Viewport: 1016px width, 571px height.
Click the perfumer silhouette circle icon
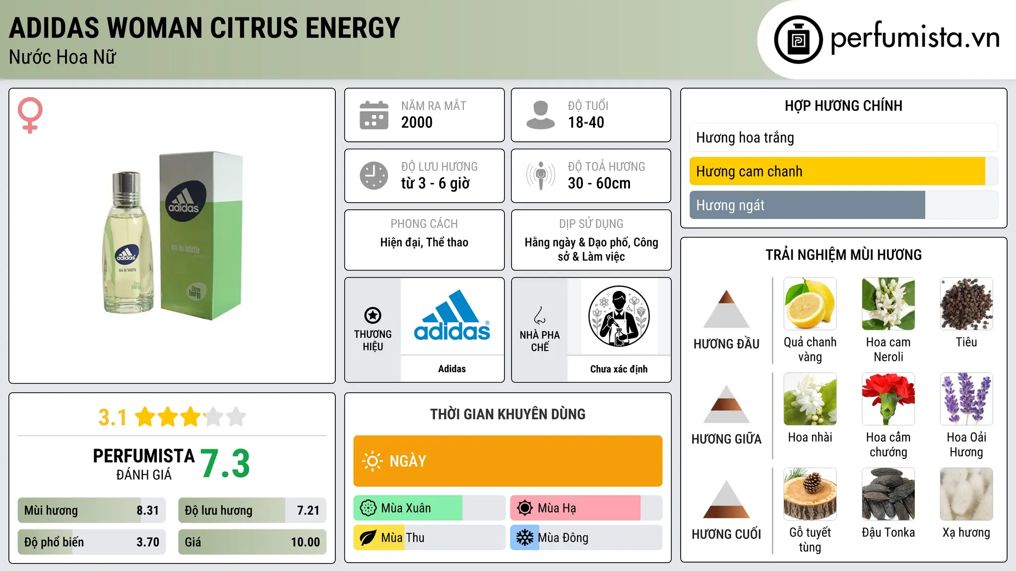619,316
